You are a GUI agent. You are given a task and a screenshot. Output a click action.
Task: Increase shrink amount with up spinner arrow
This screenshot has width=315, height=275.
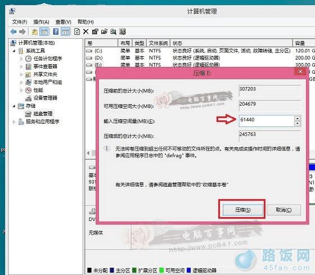(x=298, y=118)
